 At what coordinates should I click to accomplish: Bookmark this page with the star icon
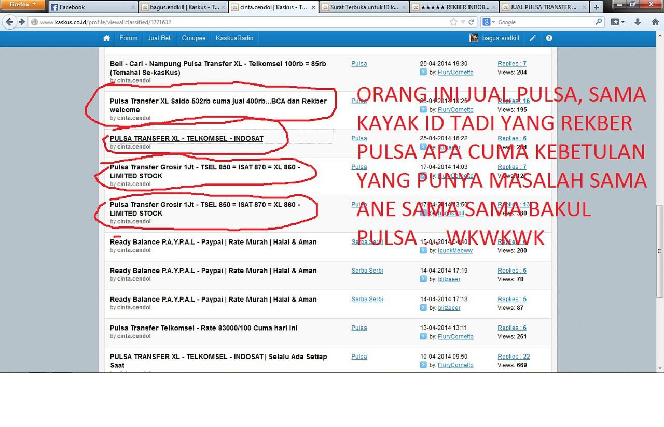click(453, 22)
